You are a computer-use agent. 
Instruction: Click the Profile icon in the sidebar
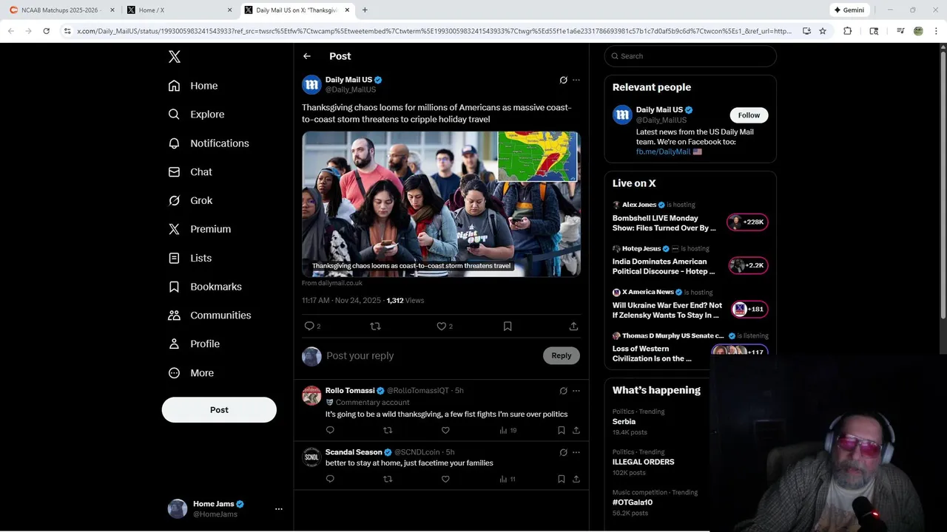[174, 344]
